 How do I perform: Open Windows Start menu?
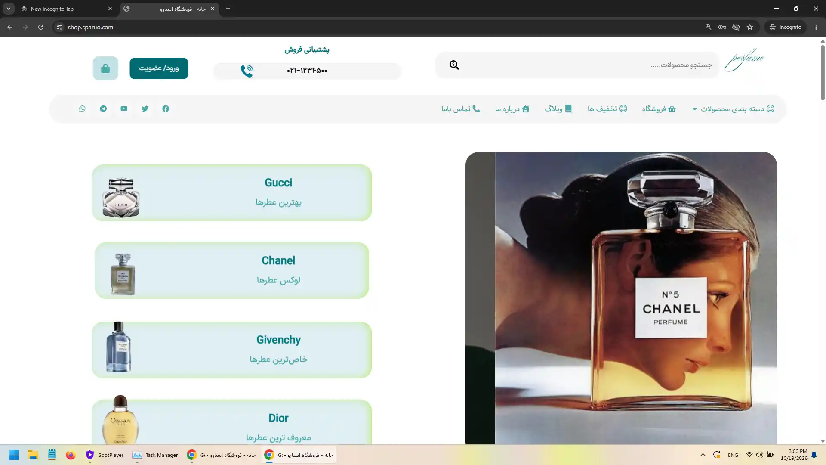pos(14,455)
